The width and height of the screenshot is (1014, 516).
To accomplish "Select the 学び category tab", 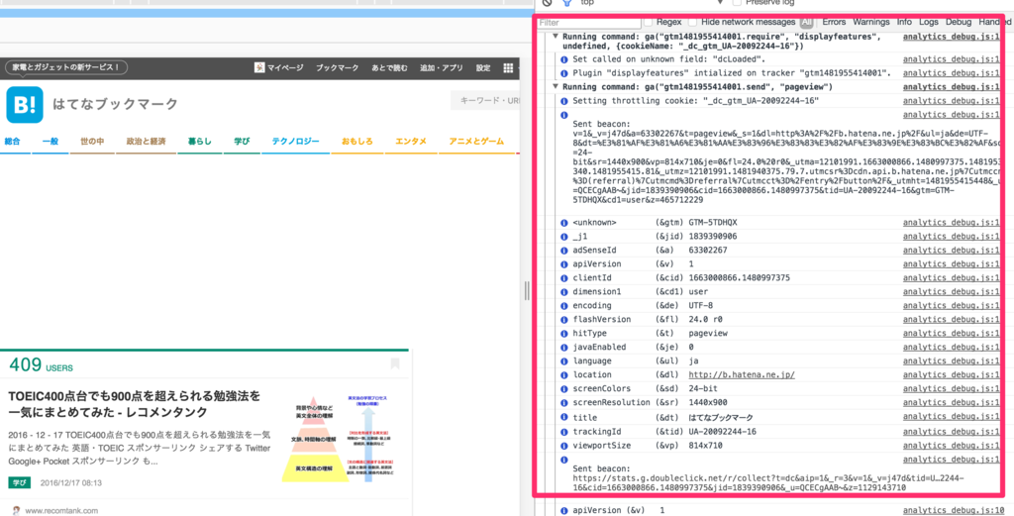I will click(242, 141).
